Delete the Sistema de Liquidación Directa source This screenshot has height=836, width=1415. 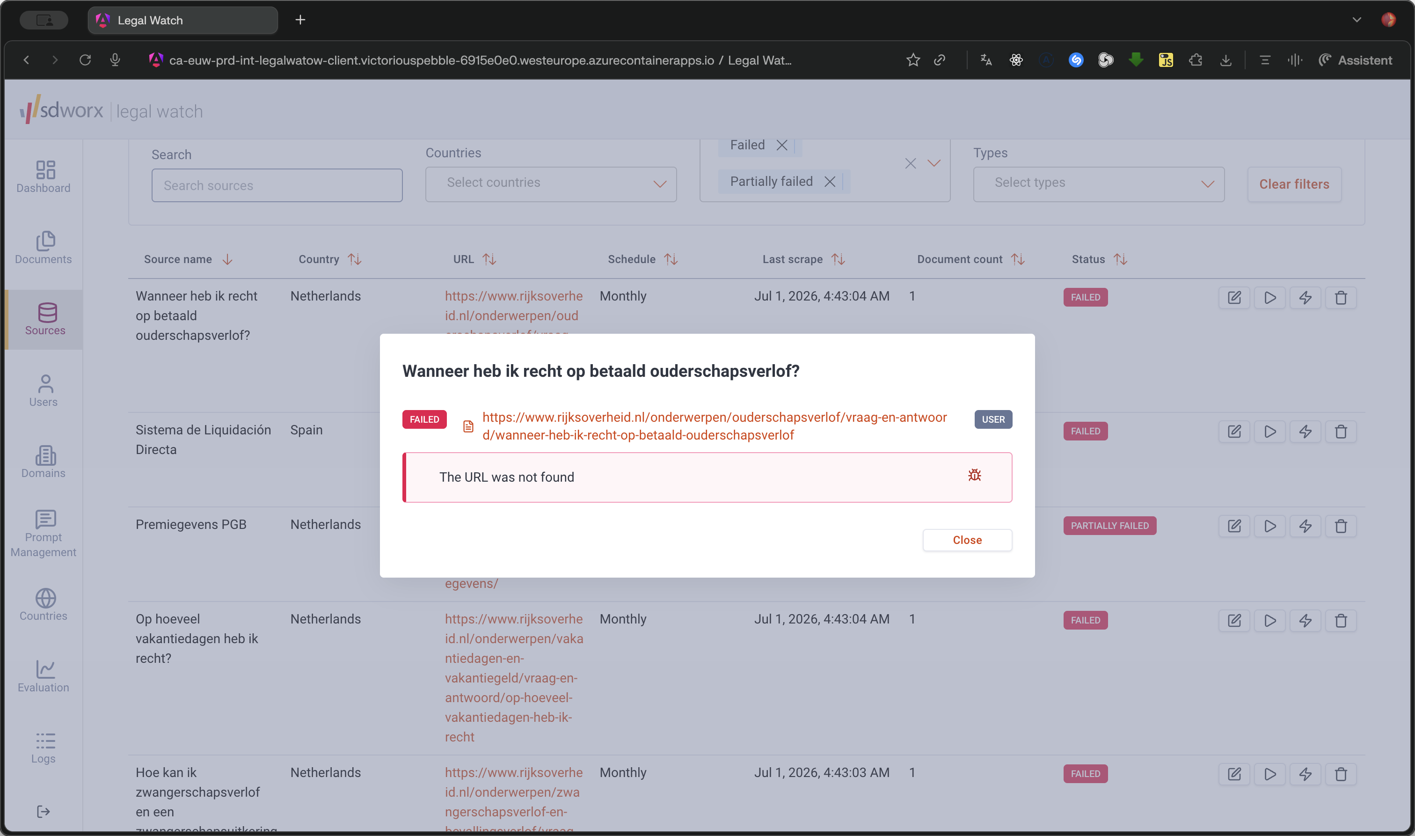click(1341, 432)
